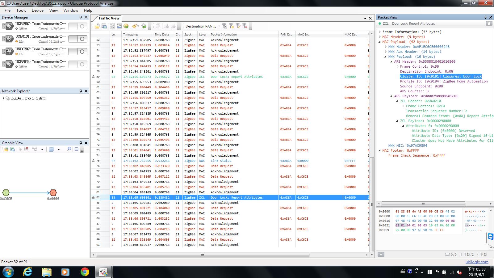Pin the Network Explorer panel
This screenshot has width=494, height=278.
81,91
